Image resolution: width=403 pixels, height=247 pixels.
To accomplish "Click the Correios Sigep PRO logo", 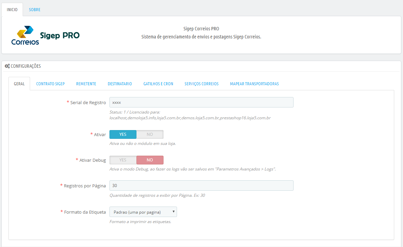I will (x=45, y=35).
